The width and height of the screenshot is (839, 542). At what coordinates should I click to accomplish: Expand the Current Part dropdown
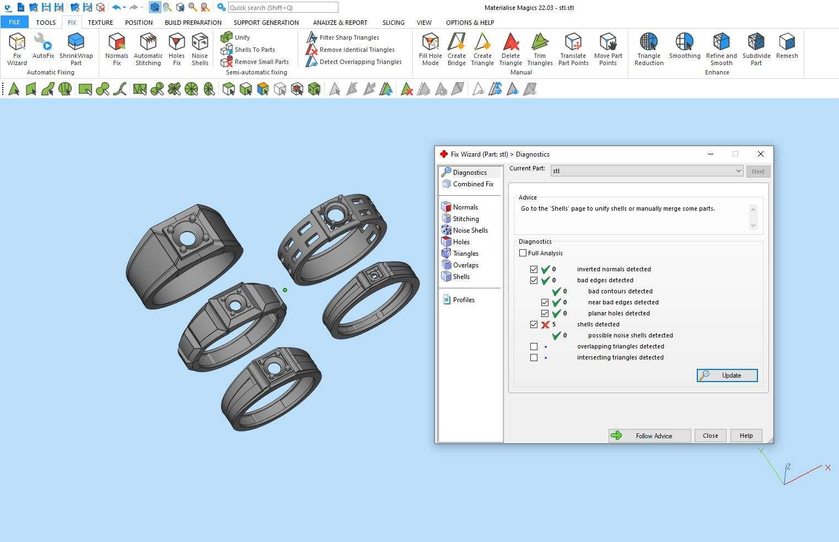(x=738, y=171)
